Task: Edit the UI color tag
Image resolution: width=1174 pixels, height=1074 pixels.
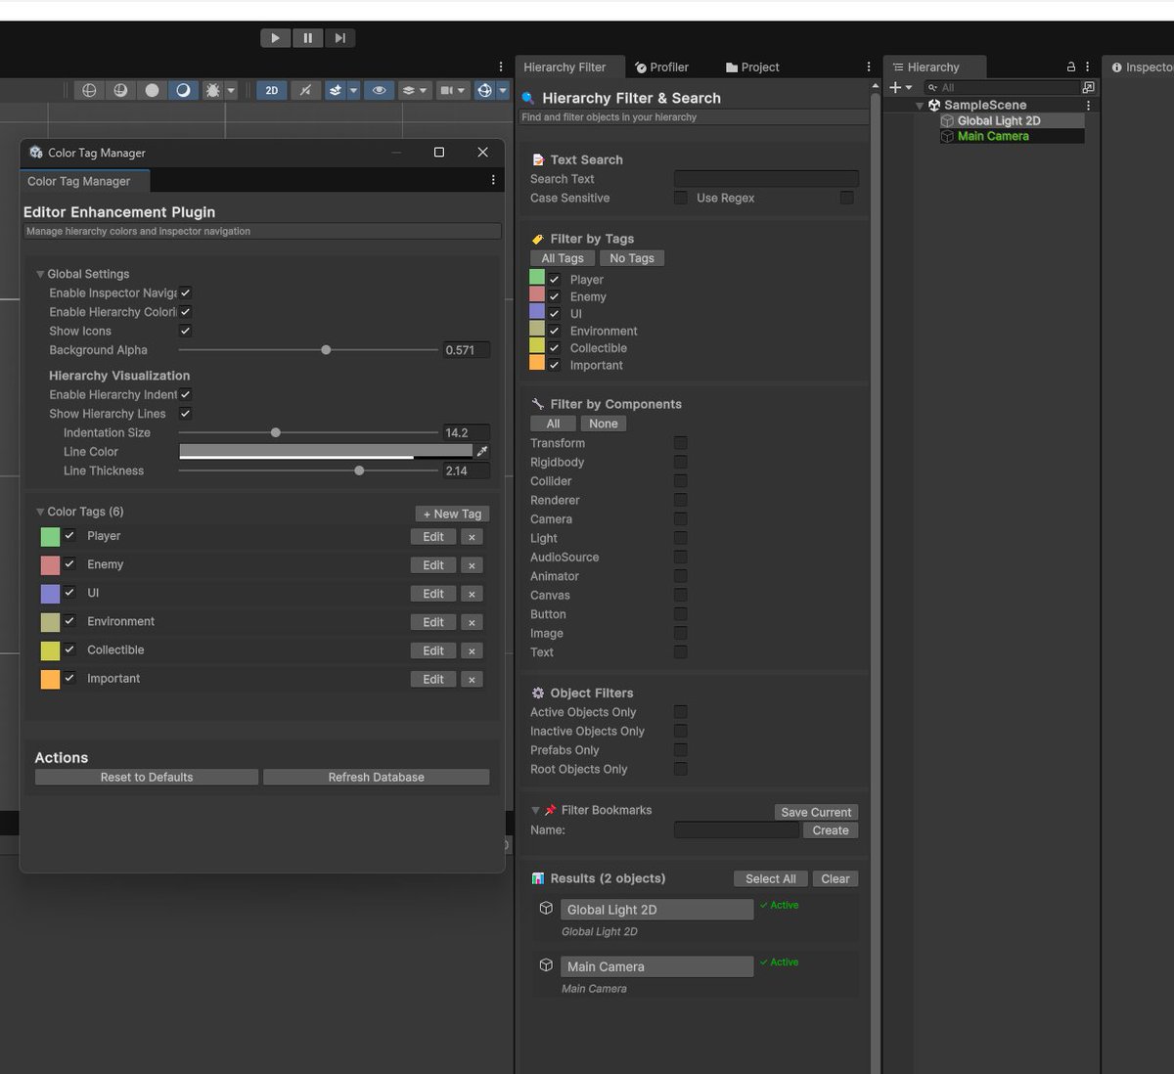Action: point(433,594)
